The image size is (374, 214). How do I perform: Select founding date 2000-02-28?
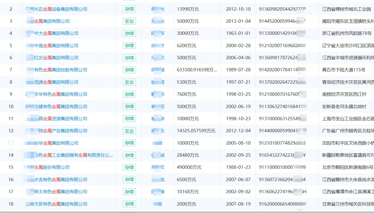(238, 45)
